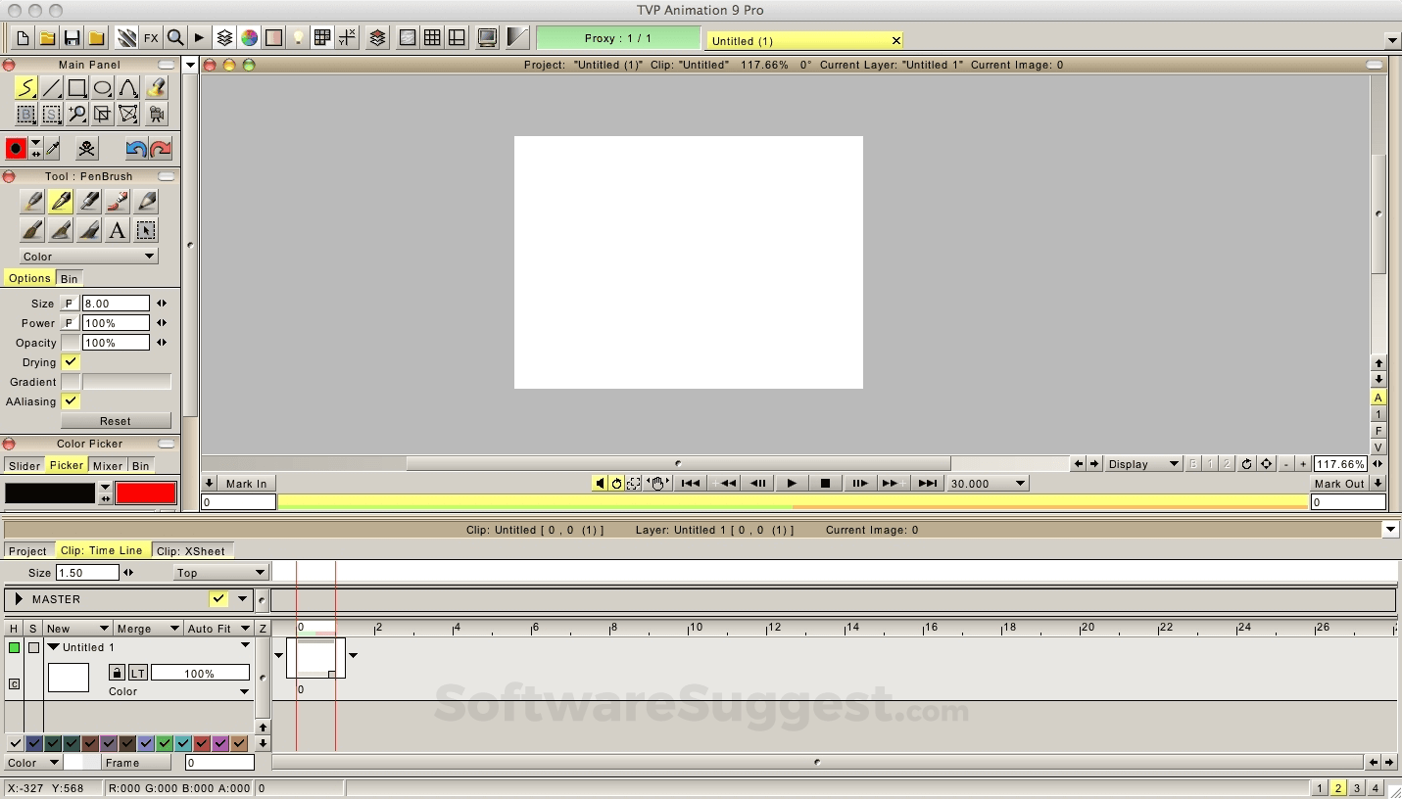Select the crop tool in Main Panel
Viewport: 1402px width, 799px height.
(x=103, y=115)
